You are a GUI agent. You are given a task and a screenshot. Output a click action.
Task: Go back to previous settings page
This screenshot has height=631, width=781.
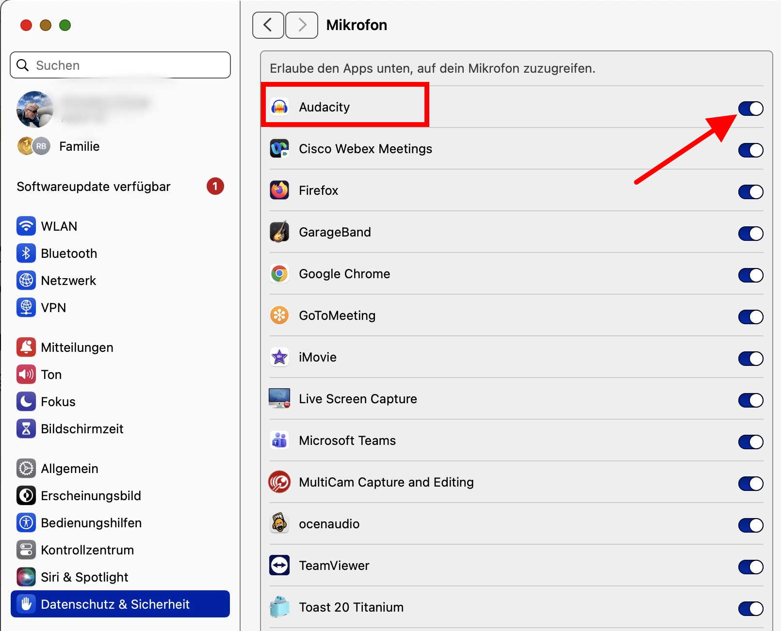pyautogui.click(x=268, y=25)
